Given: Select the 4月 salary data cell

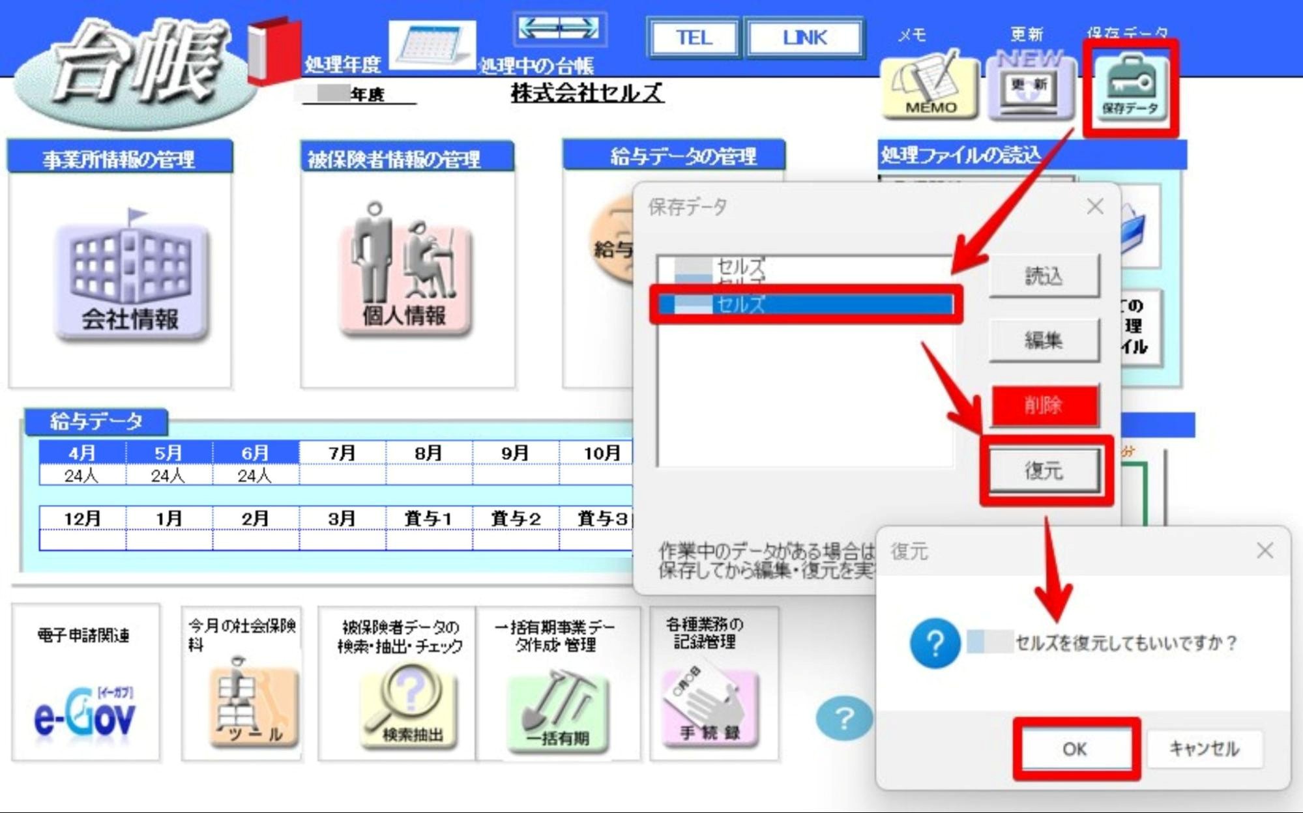Looking at the screenshot, I should 82,452.
